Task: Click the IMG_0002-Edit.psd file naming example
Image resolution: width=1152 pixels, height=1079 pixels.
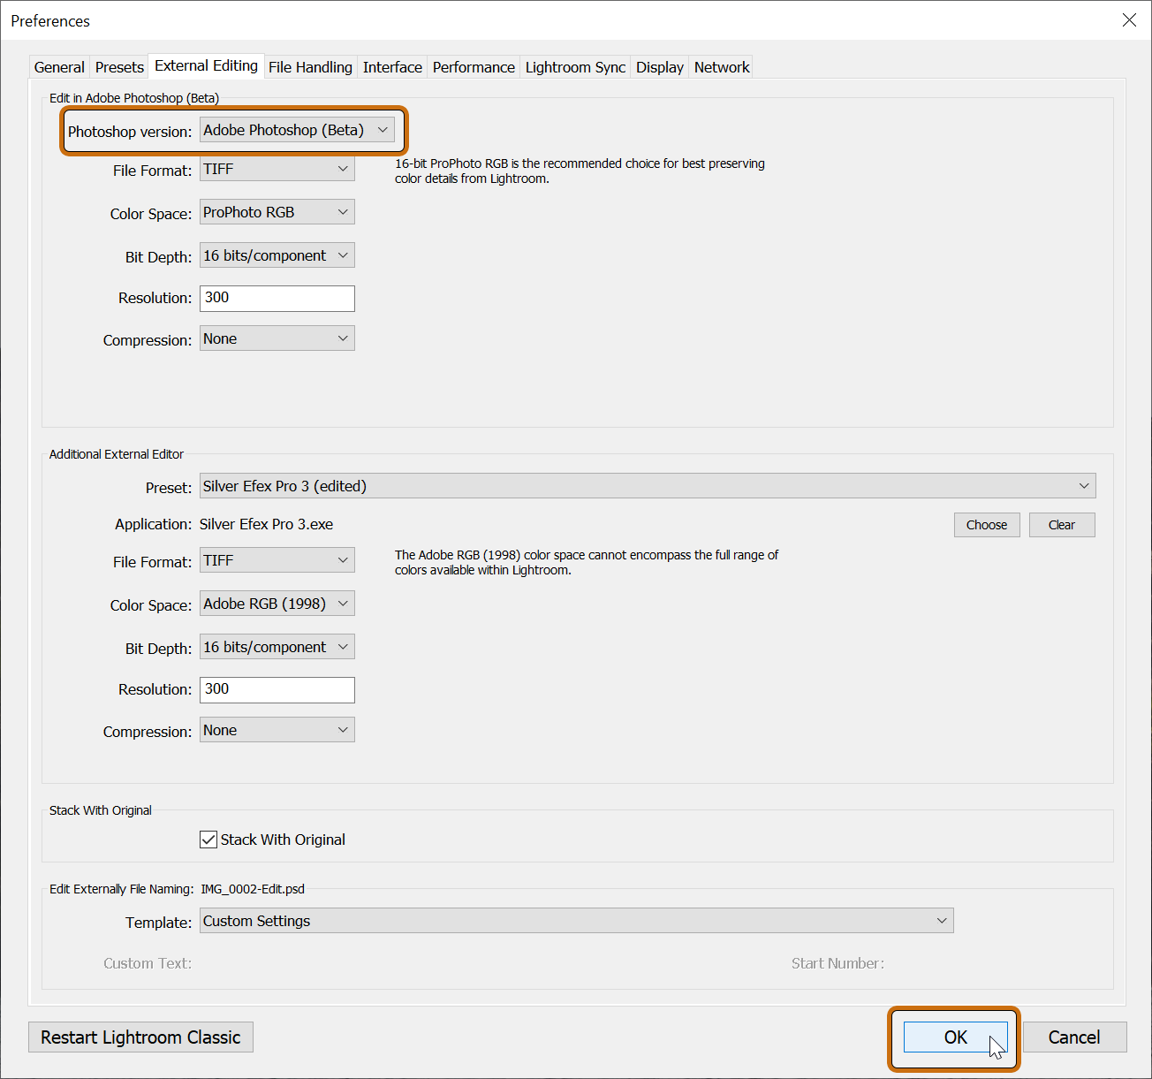Action: tap(253, 889)
